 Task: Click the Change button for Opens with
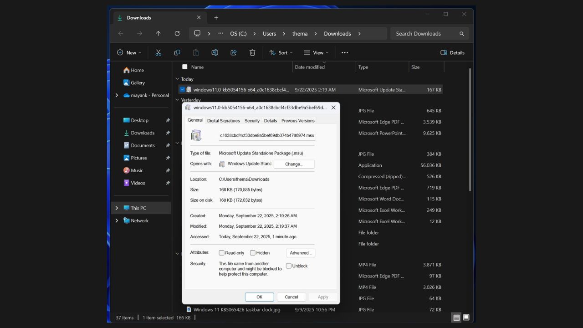[294, 164]
